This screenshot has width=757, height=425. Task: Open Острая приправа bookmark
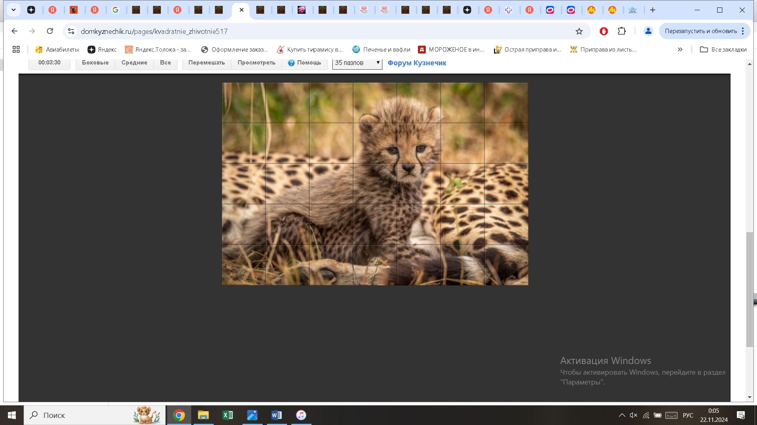(x=527, y=49)
